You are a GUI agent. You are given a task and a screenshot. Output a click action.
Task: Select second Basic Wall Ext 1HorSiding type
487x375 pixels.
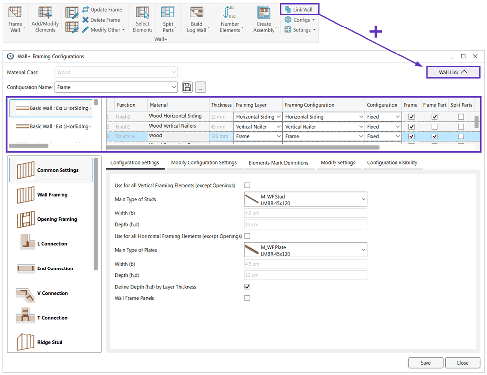tap(51, 126)
